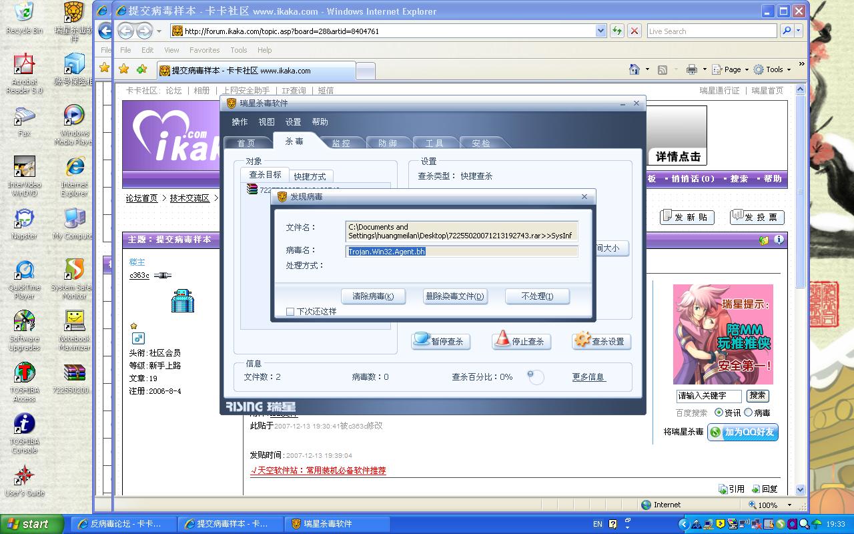854x534 pixels.
Task: Click the 停止查杀 button
Action: 521,341
